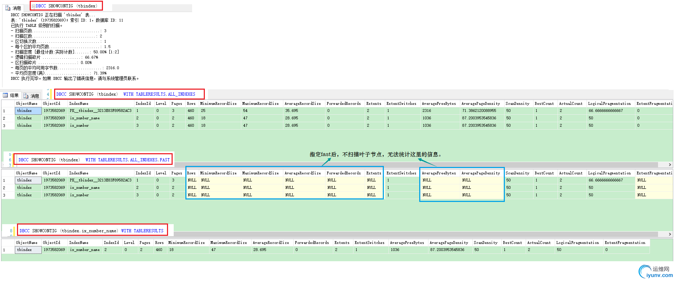Click the query line DBCC SHOWCONTIG (tbindex) at the top
This screenshot has height=281, width=675.
[66, 6]
